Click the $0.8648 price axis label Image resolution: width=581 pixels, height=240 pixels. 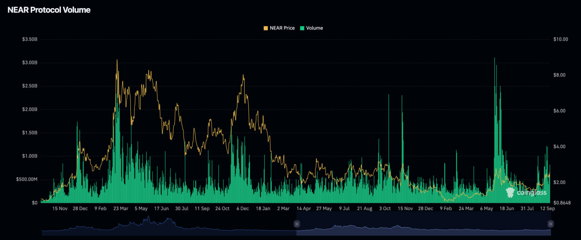562,203
